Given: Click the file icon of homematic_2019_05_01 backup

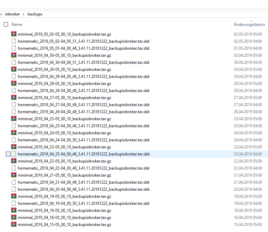Looking at the screenshot, I should click(14, 48).
